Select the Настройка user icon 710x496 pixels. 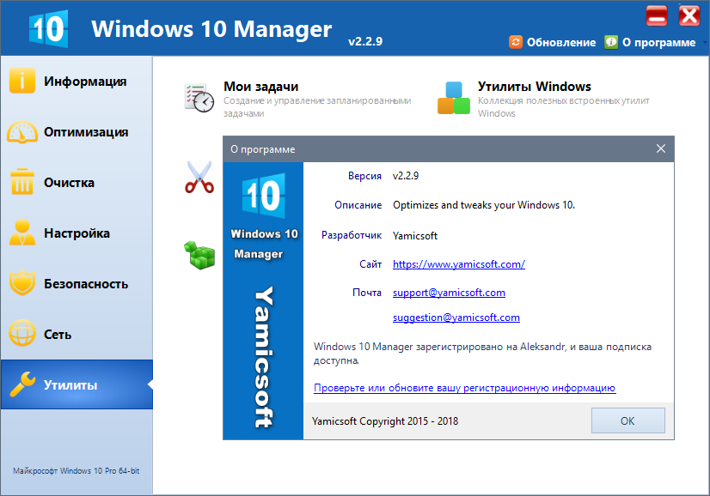(x=21, y=233)
